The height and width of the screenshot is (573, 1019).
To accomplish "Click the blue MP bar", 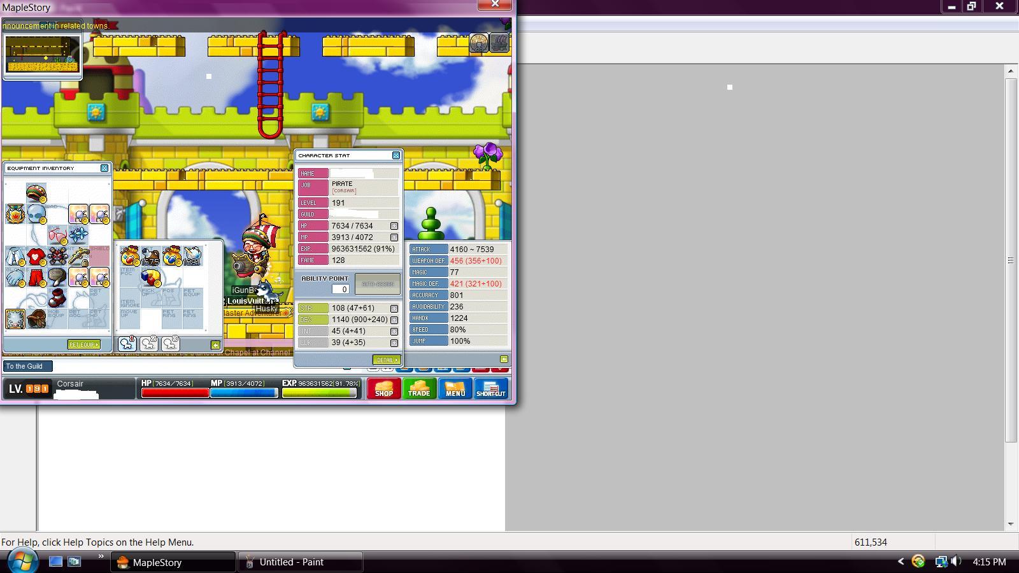I will (x=244, y=393).
